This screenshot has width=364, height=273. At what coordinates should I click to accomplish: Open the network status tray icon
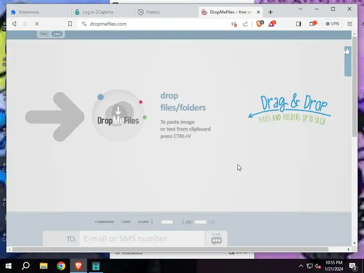(310, 266)
